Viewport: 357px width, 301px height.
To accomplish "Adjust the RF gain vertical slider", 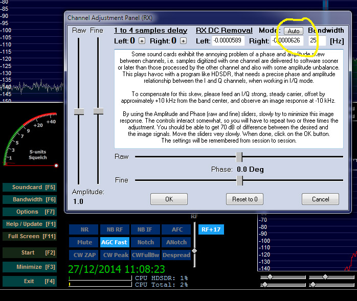I will [x=194, y=251].
